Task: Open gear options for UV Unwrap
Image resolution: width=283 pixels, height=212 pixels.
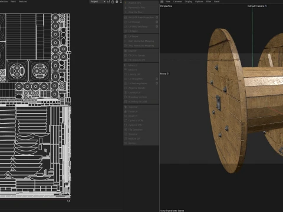Action: click(157, 22)
